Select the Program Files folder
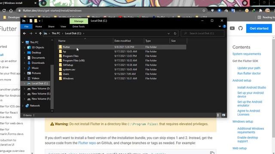This screenshot has height=154, width=275. (x=70, y=56)
